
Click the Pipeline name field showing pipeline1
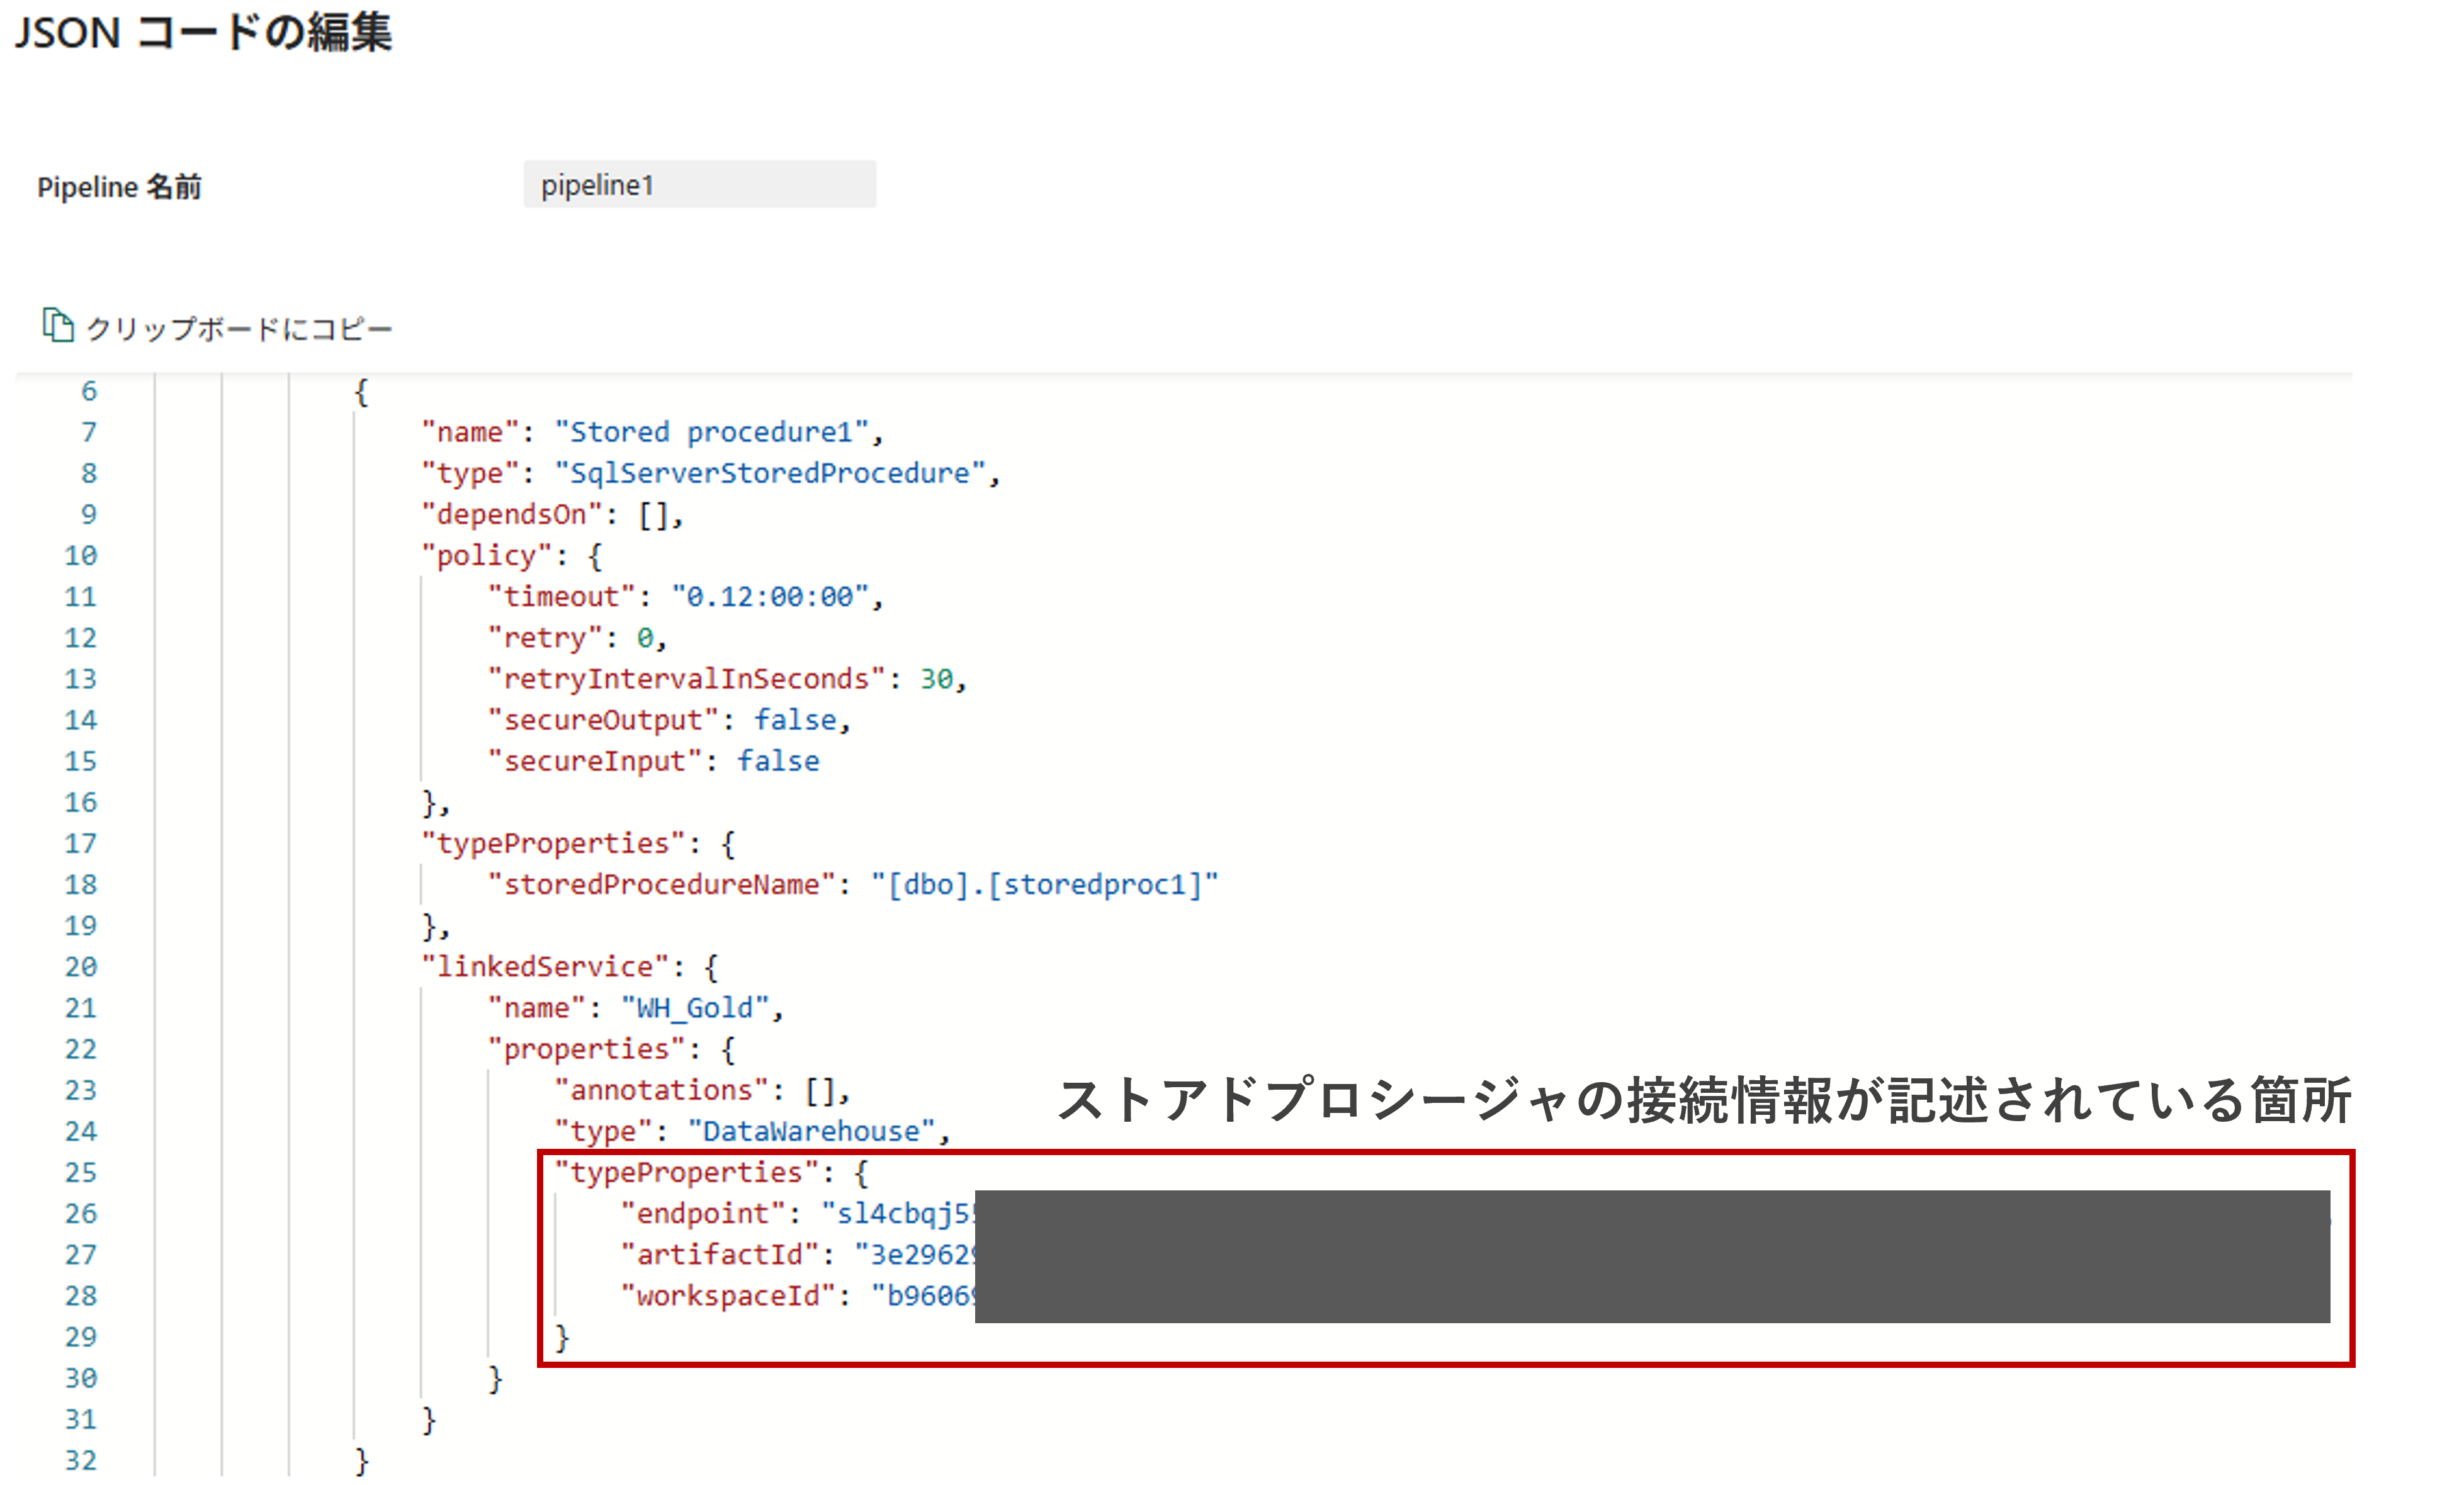coord(699,185)
